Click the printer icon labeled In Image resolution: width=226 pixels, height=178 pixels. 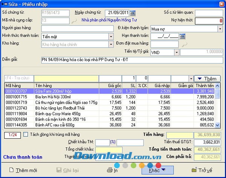click(110, 170)
